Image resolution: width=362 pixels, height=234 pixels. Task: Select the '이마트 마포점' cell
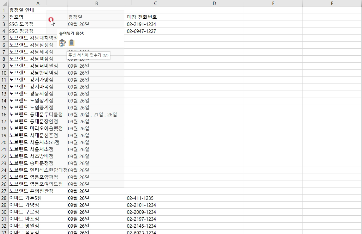(38, 219)
